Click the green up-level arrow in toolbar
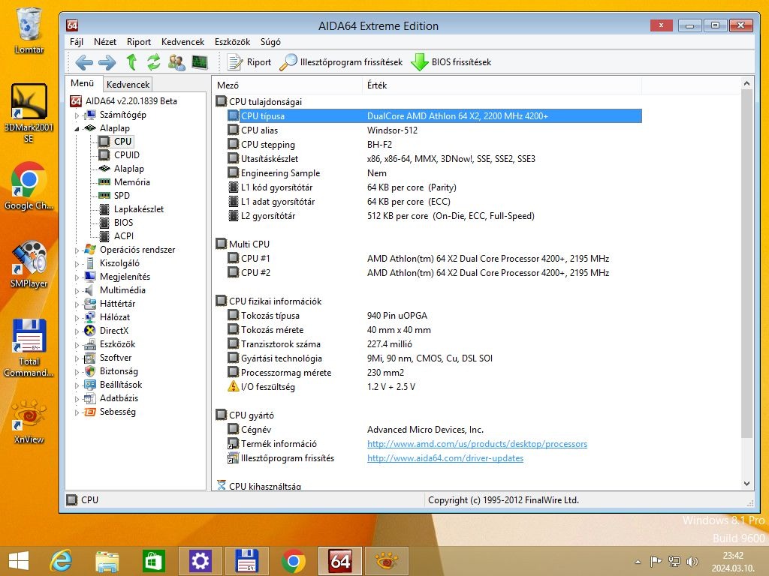Viewport: 769px width, 576px height. (131, 62)
